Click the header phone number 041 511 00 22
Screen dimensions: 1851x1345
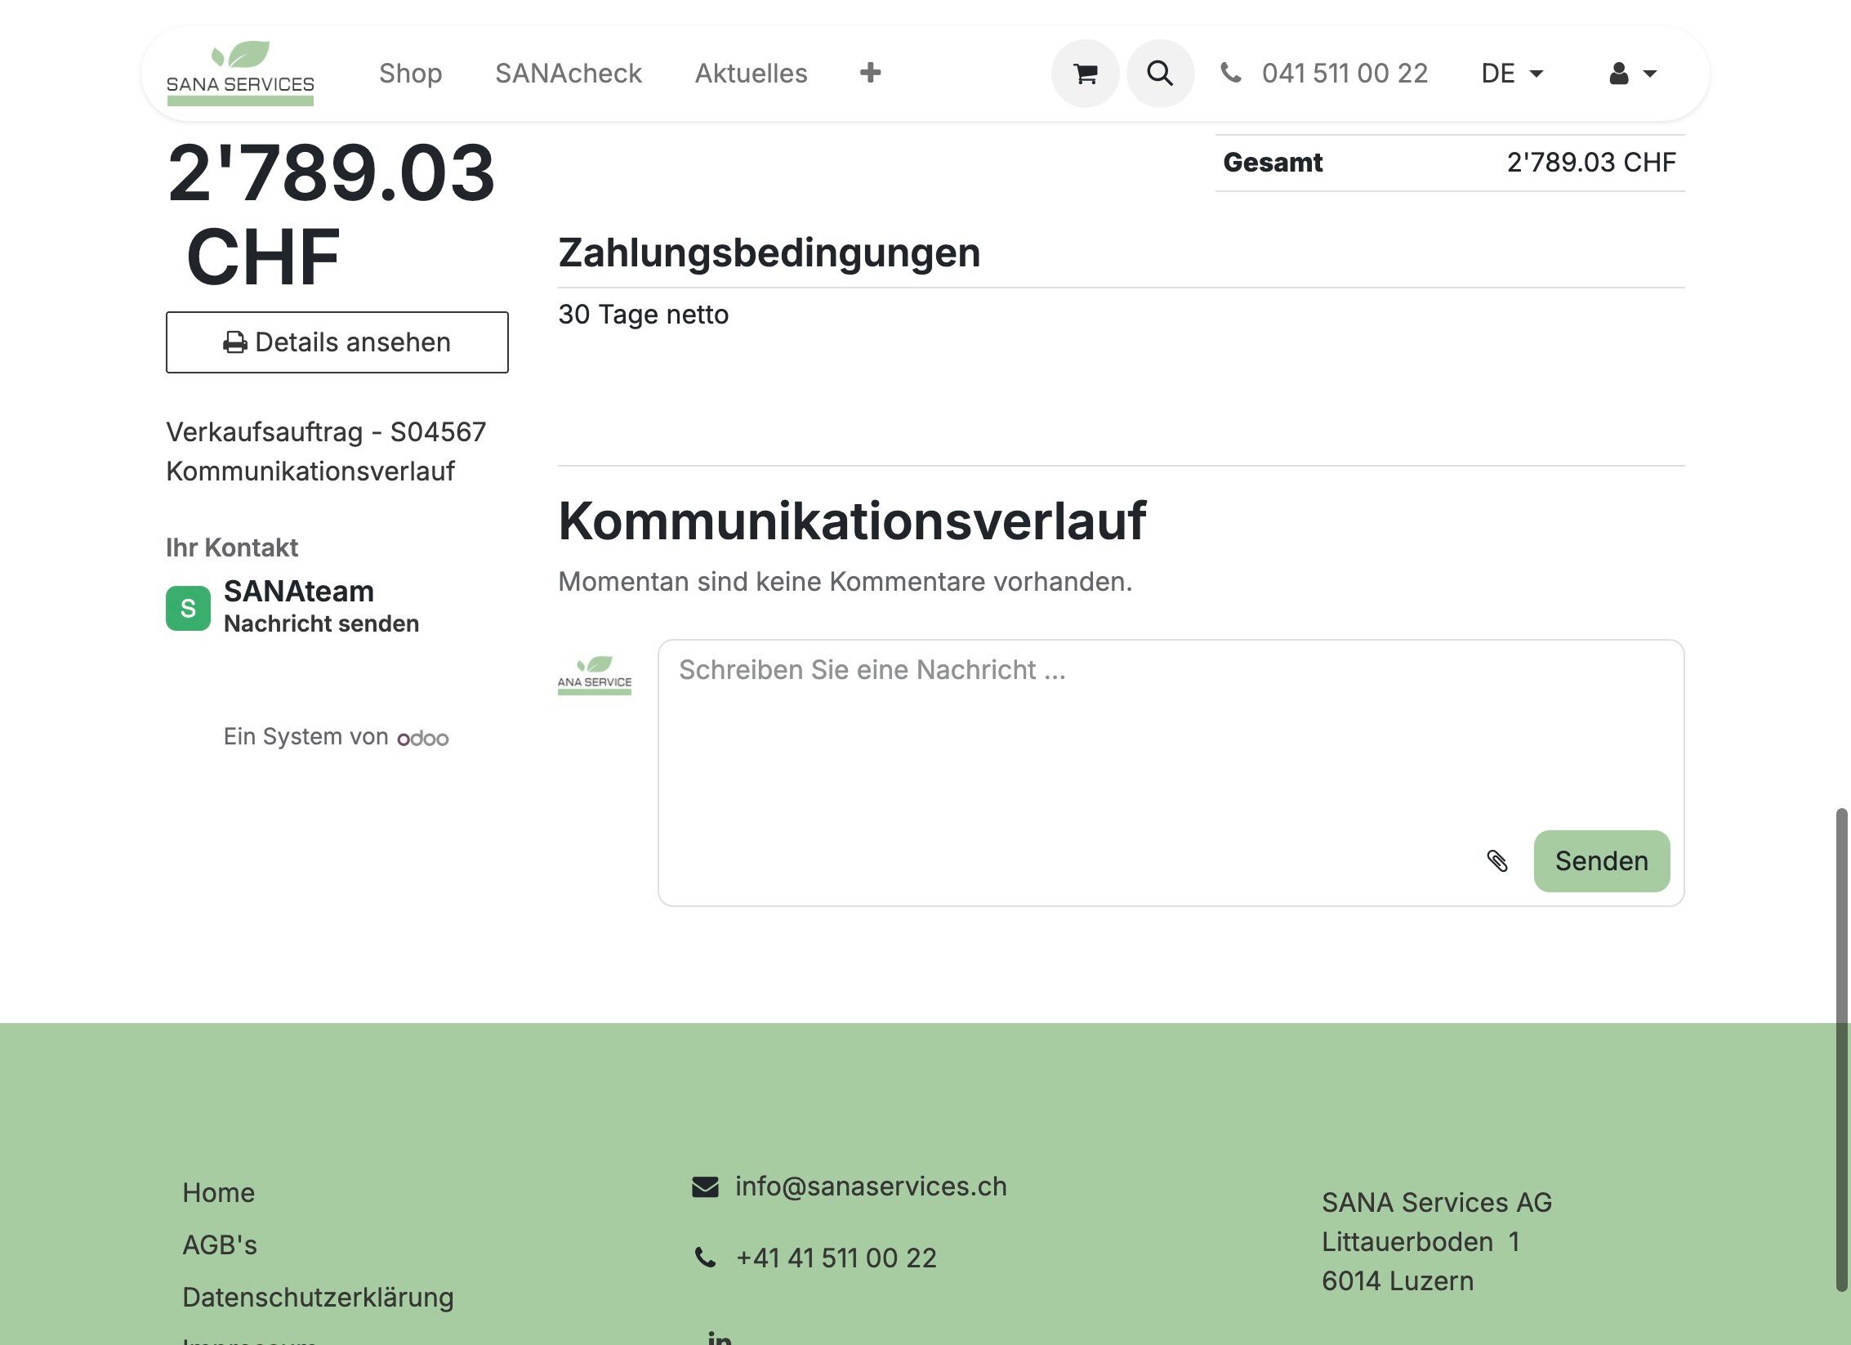(1344, 74)
